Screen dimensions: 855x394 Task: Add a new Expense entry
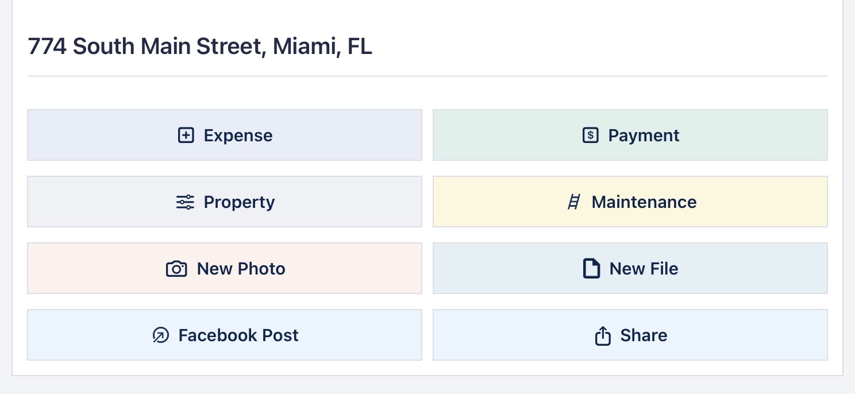point(238,136)
